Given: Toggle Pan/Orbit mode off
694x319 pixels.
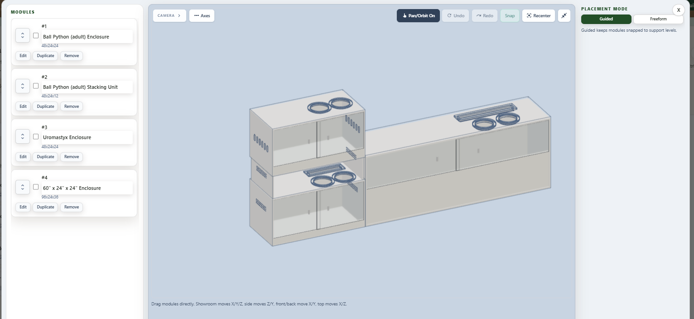Looking at the screenshot, I should point(418,15).
